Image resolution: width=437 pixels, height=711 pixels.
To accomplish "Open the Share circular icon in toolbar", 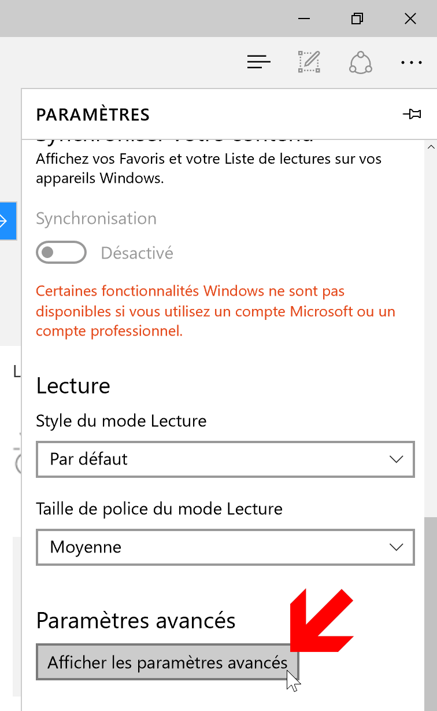I will pos(361,62).
